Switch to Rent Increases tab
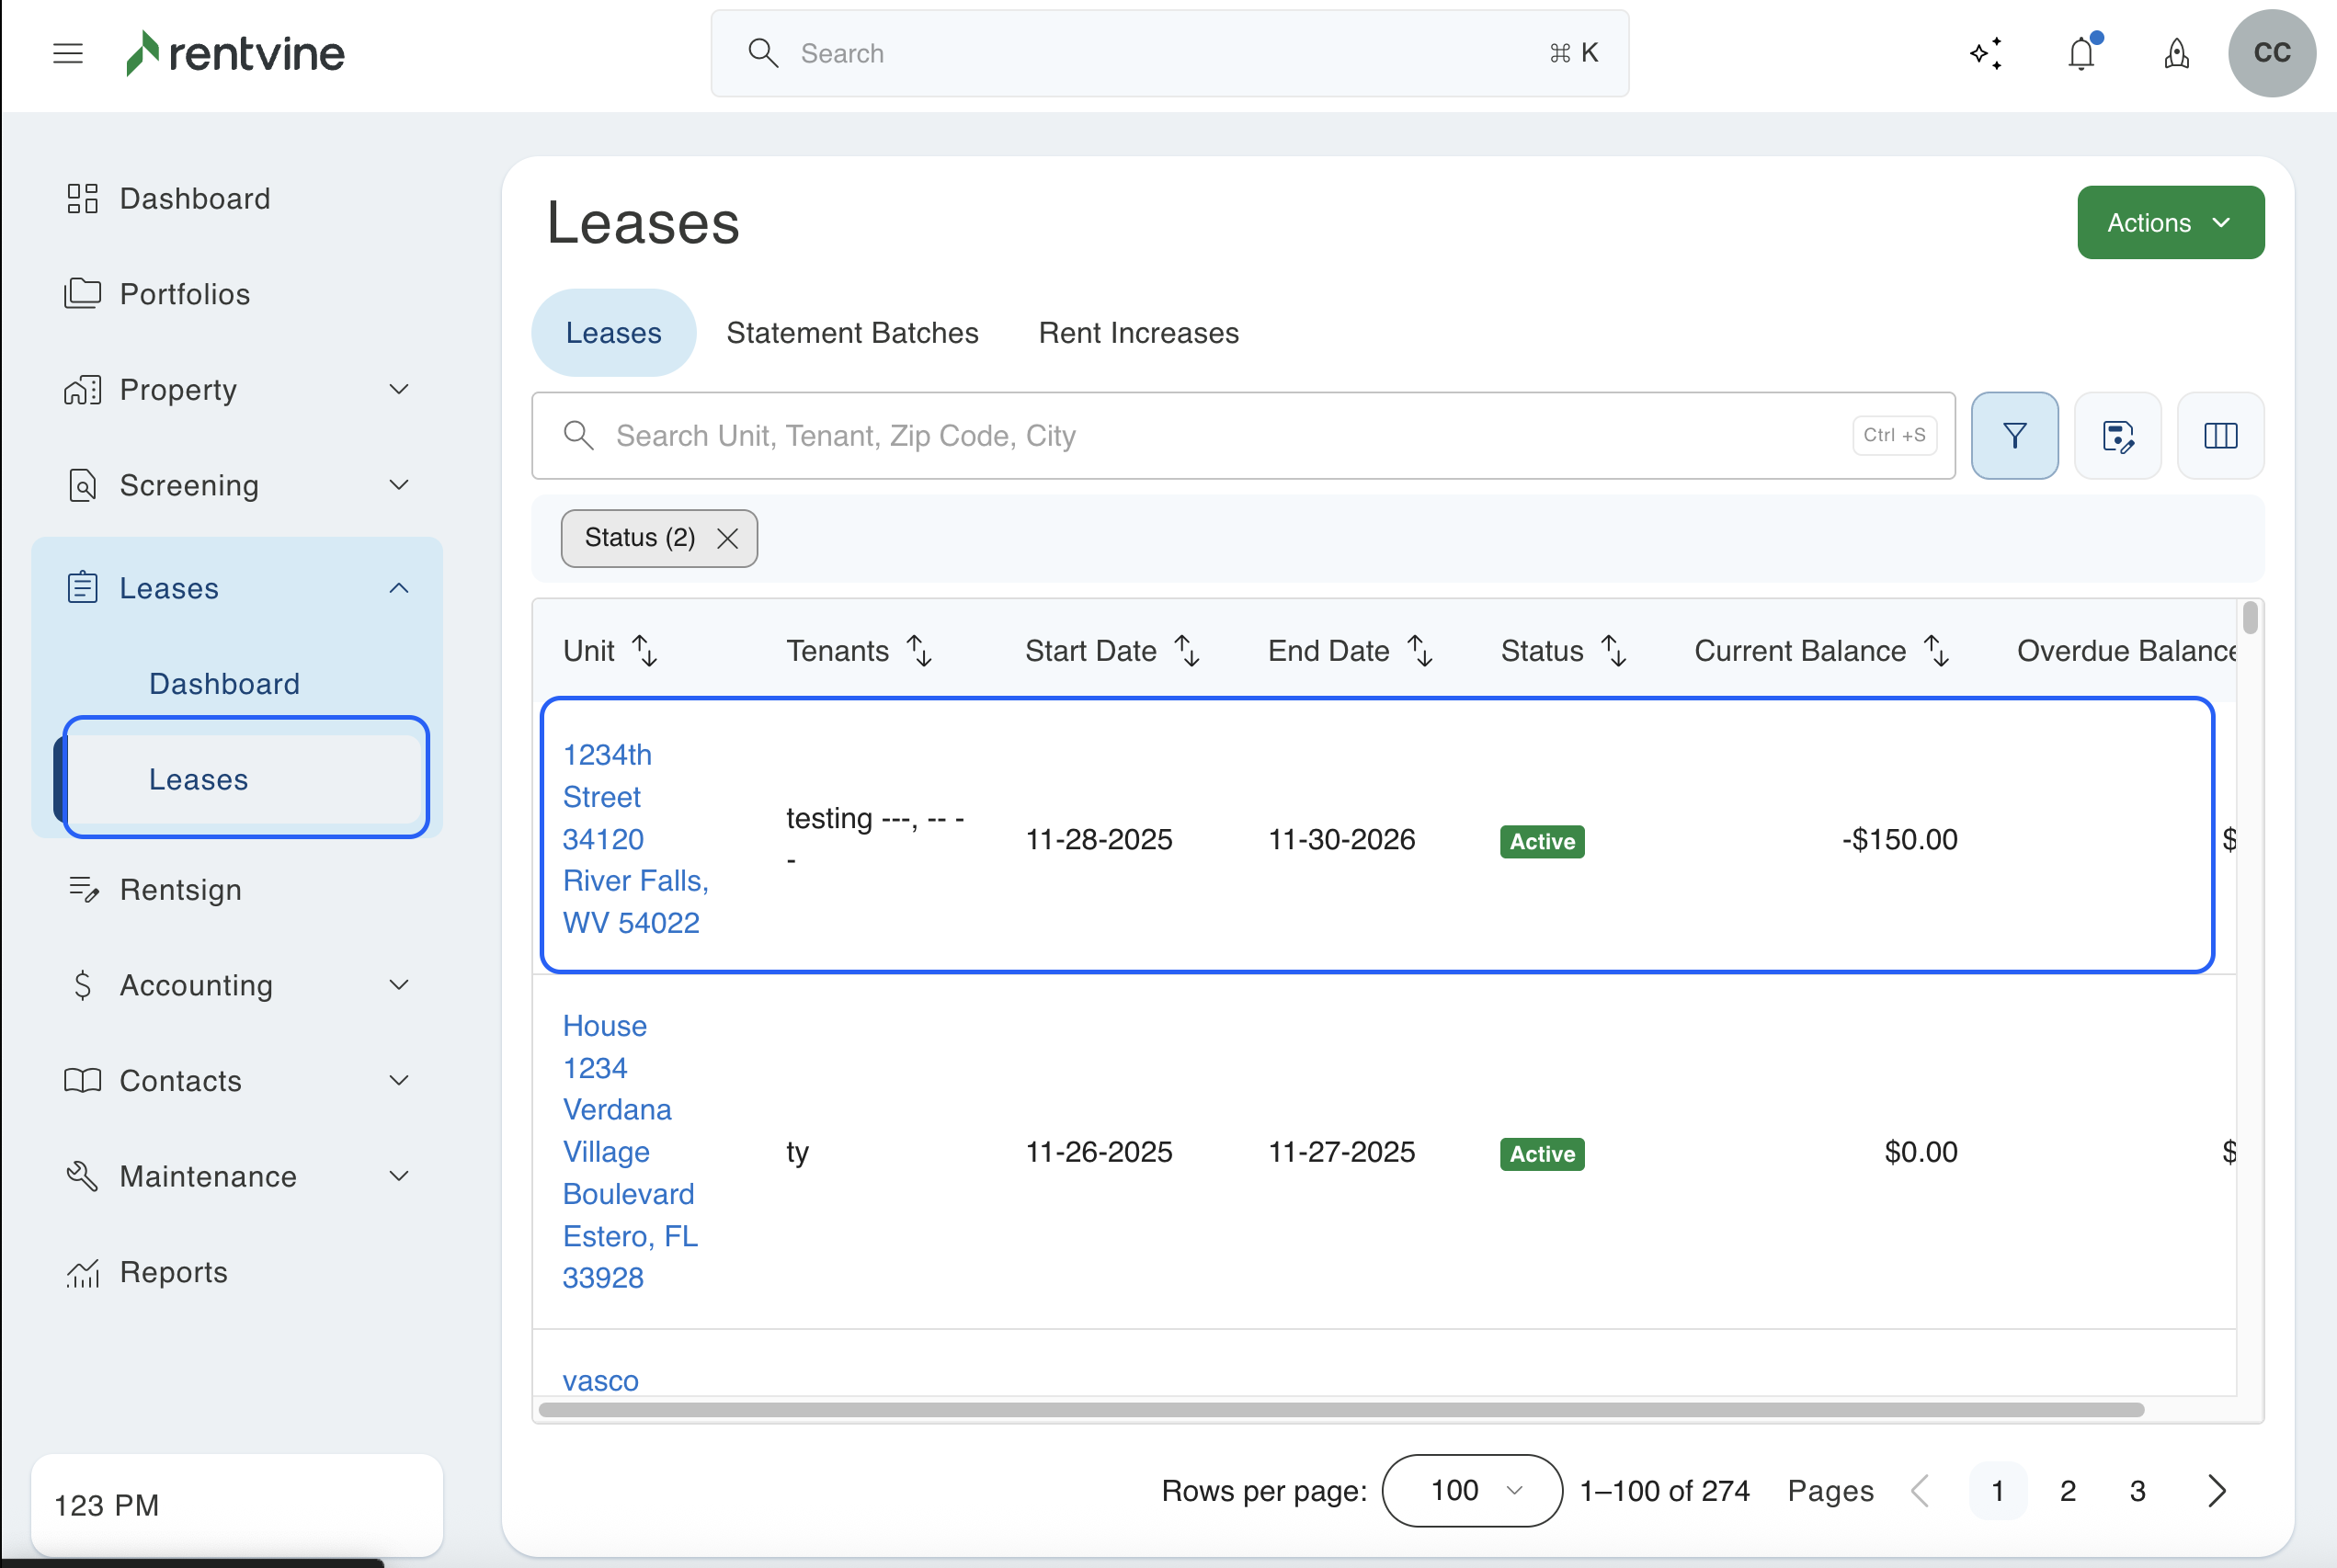This screenshot has height=1568, width=2337. pos(1138,333)
